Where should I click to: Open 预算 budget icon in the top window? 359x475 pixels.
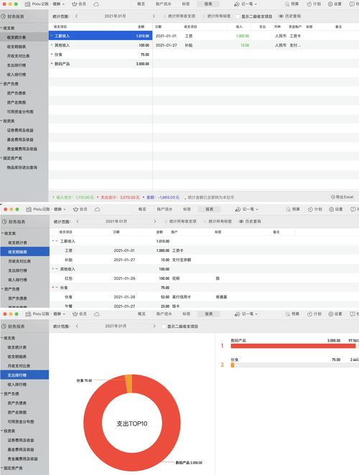tap(287, 4)
